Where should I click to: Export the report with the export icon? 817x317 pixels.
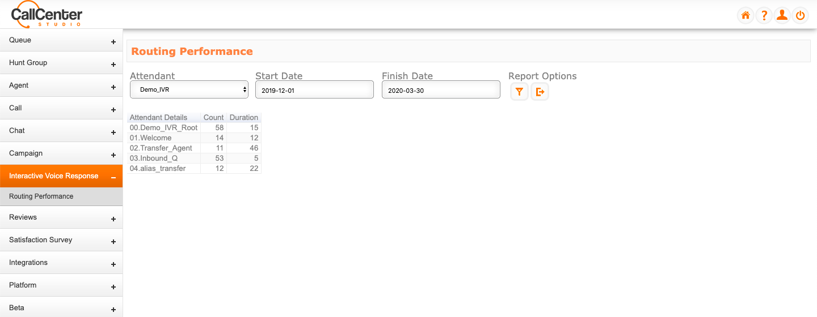click(540, 92)
